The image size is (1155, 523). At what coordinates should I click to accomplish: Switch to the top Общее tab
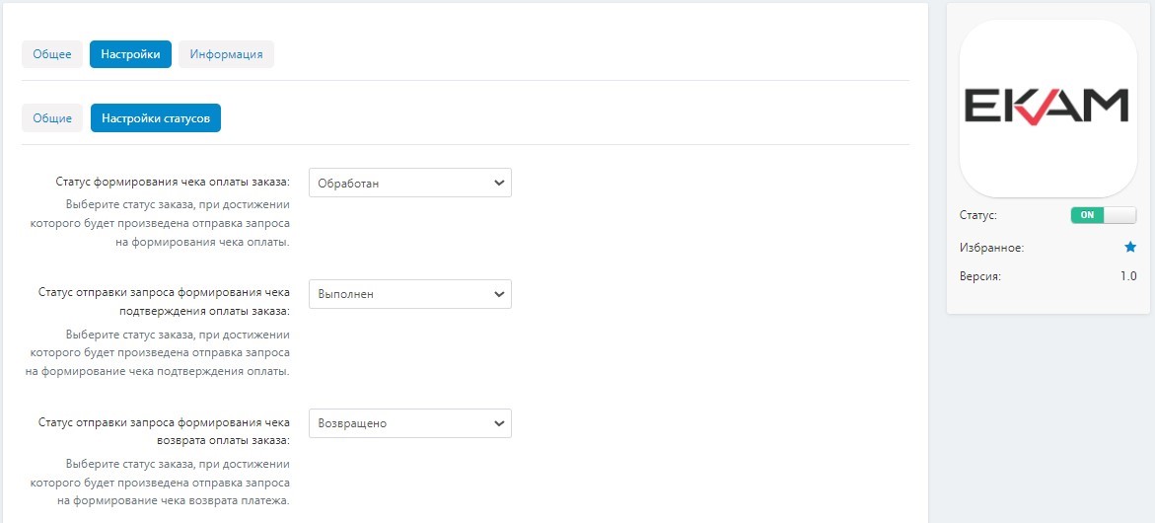click(52, 54)
